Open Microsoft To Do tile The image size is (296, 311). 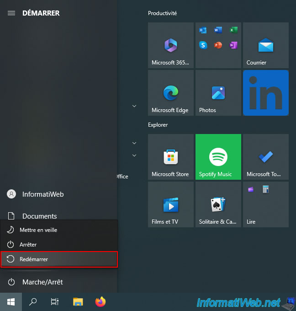pos(265,157)
